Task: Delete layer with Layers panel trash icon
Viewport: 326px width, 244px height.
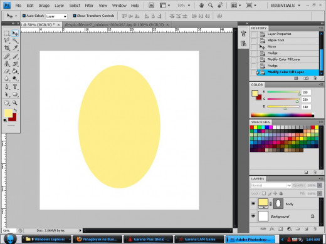Action: coord(315,229)
